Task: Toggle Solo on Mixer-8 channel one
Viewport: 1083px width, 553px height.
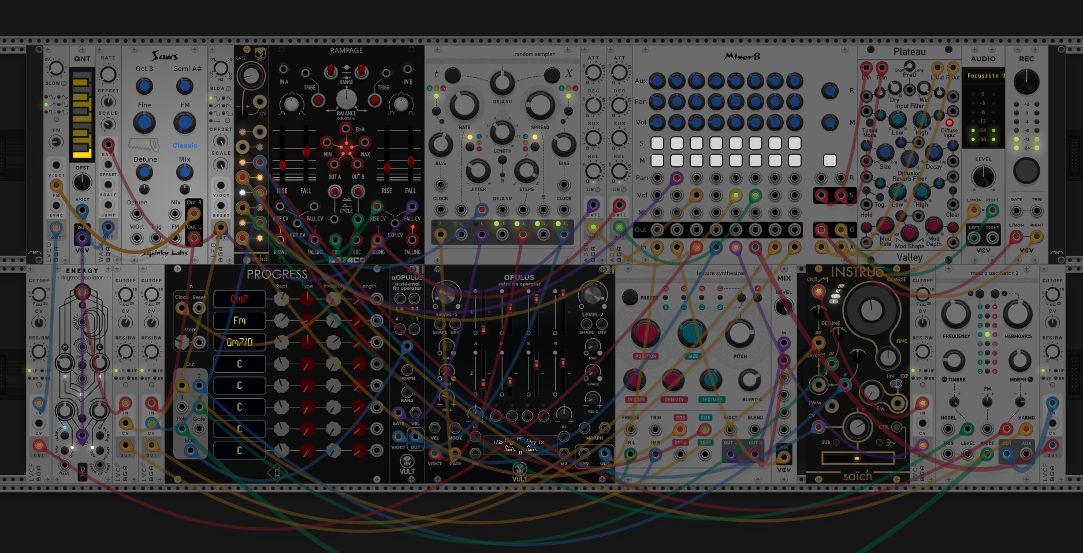Action: pos(657,143)
